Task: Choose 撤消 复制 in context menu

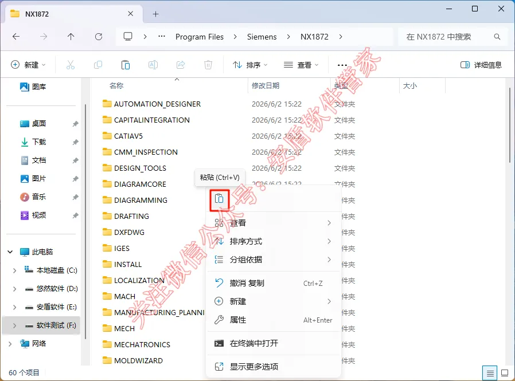Action: [273, 283]
